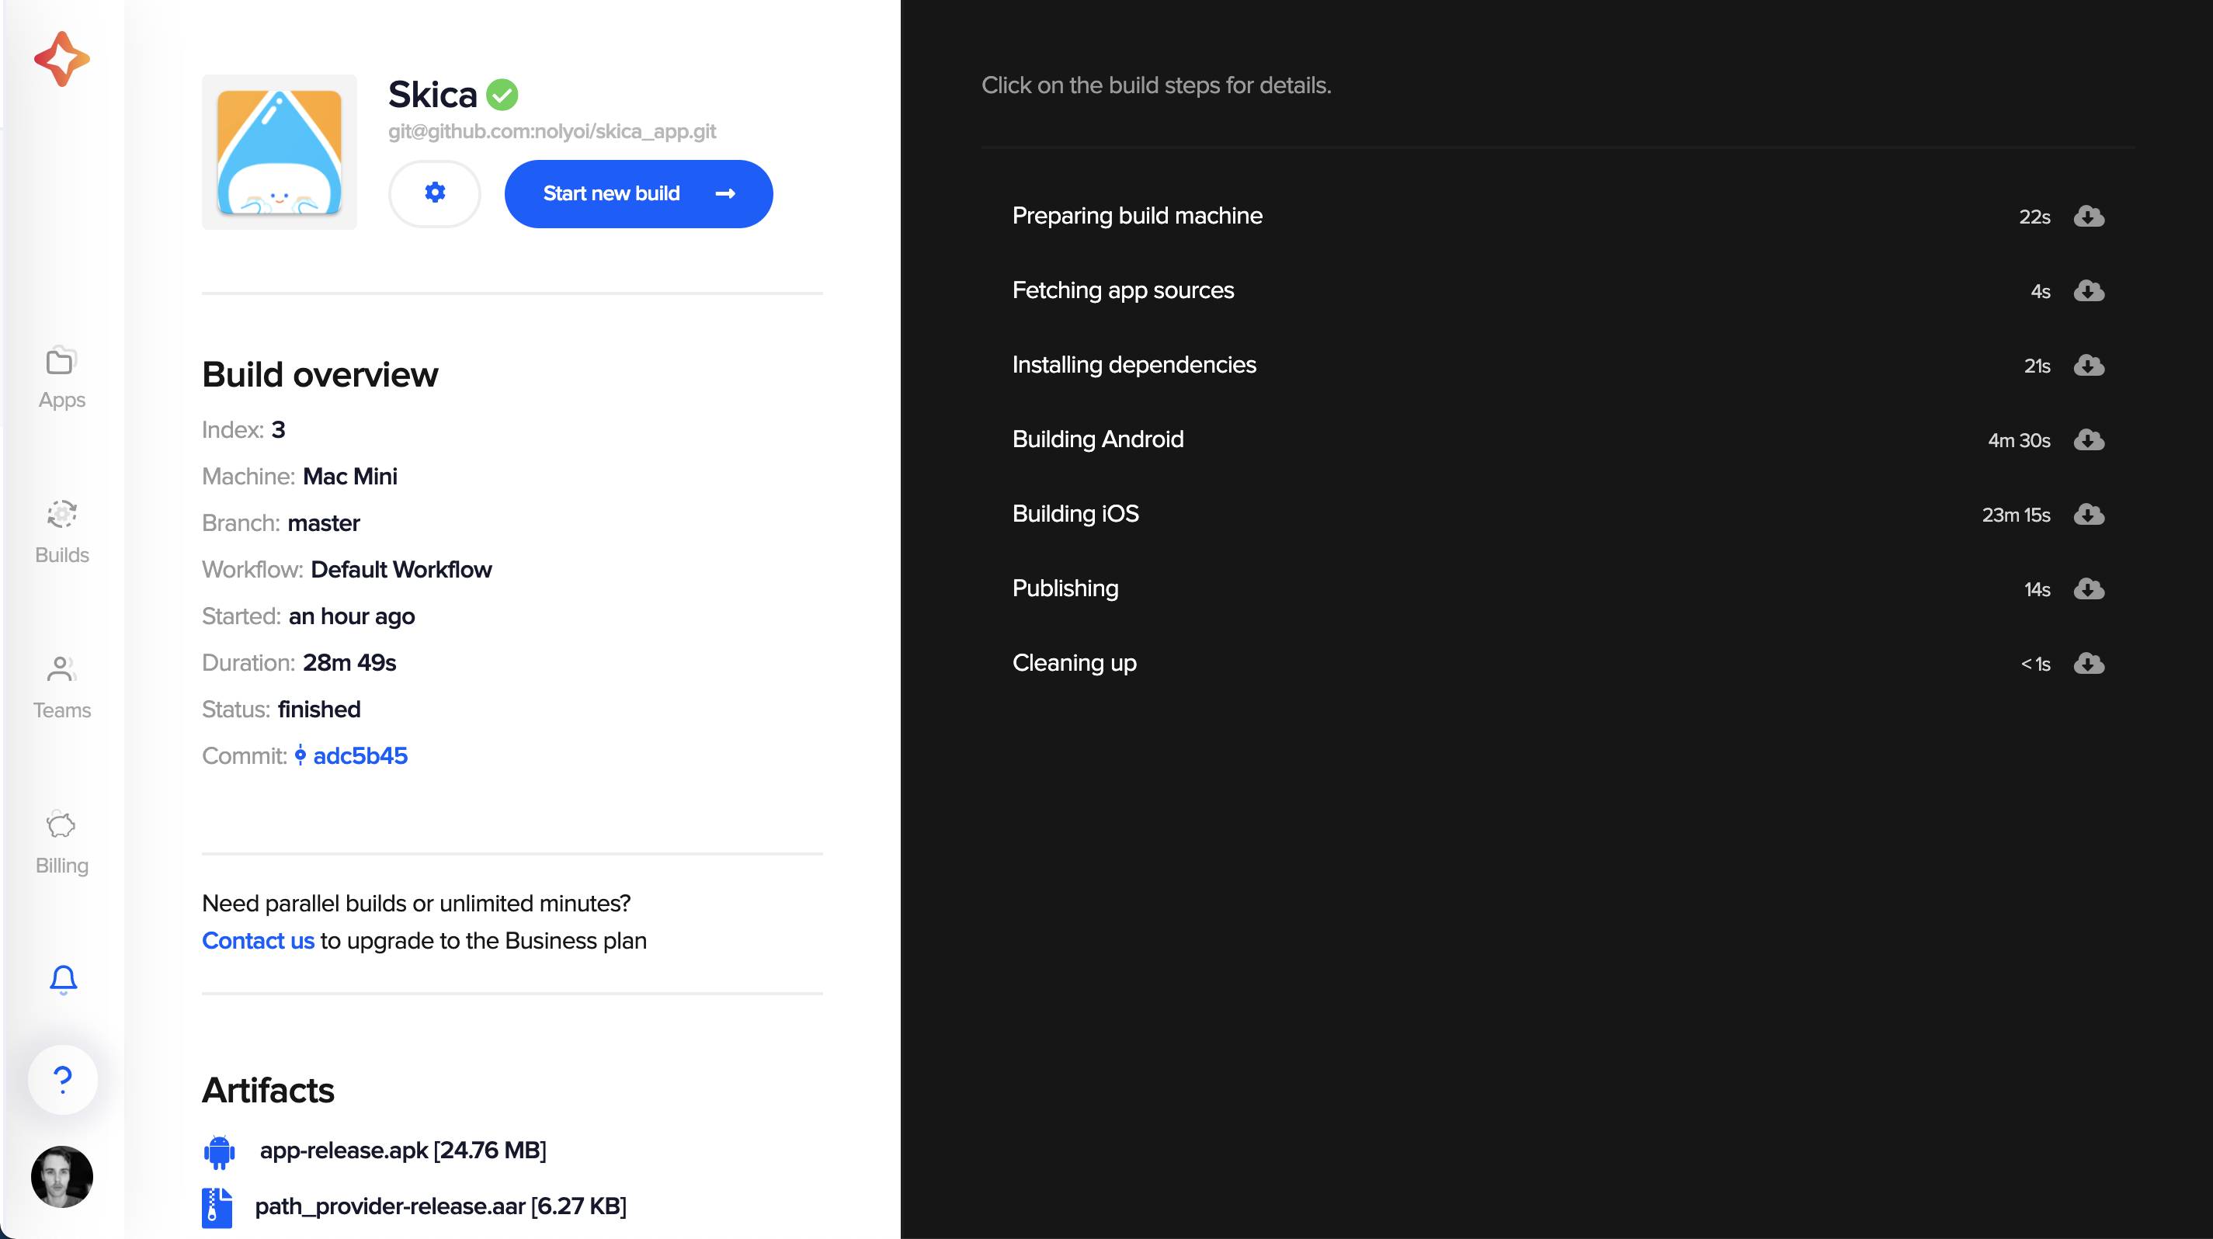Open the help question mark button

tap(63, 1079)
